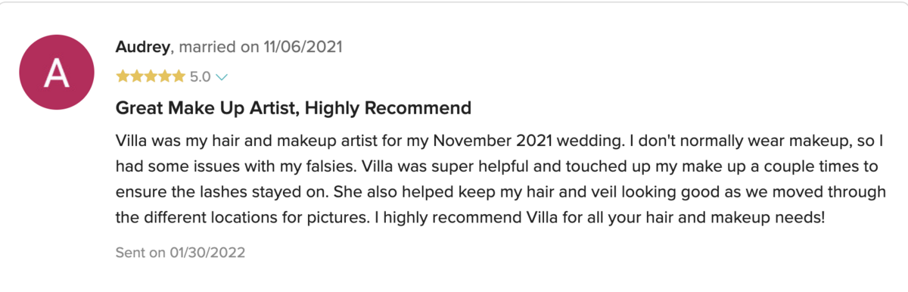Screen dimensions: 908x292
Task: Expand rating breakdown chevron beside 5.0
Action: (222, 77)
